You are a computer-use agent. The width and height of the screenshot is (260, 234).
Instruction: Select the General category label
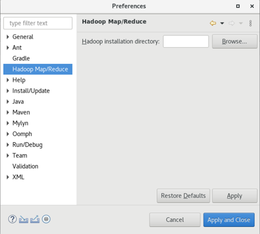point(22,37)
